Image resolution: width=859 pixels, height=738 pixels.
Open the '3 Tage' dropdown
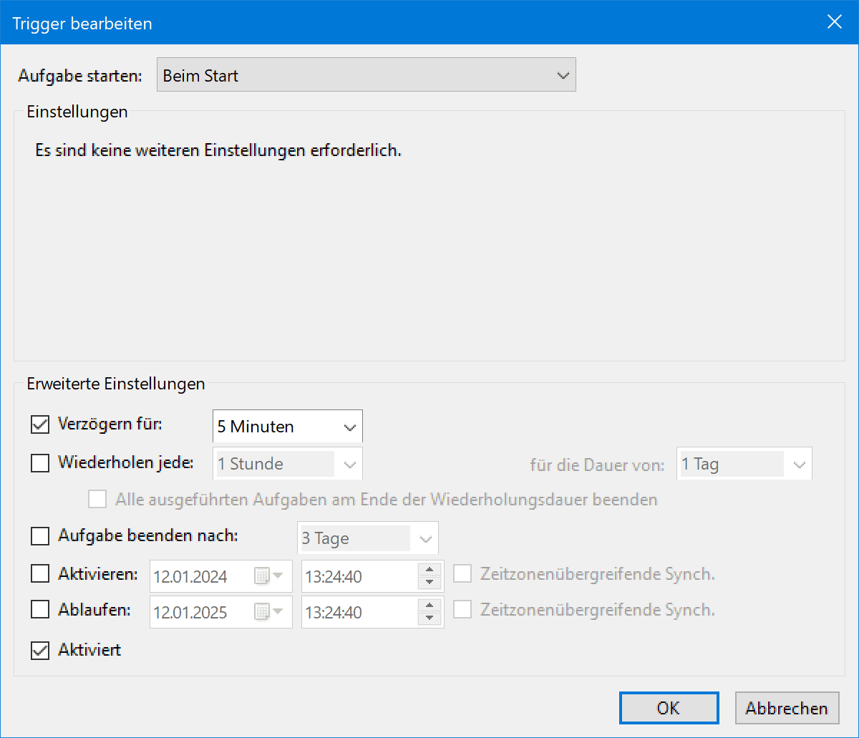point(367,538)
